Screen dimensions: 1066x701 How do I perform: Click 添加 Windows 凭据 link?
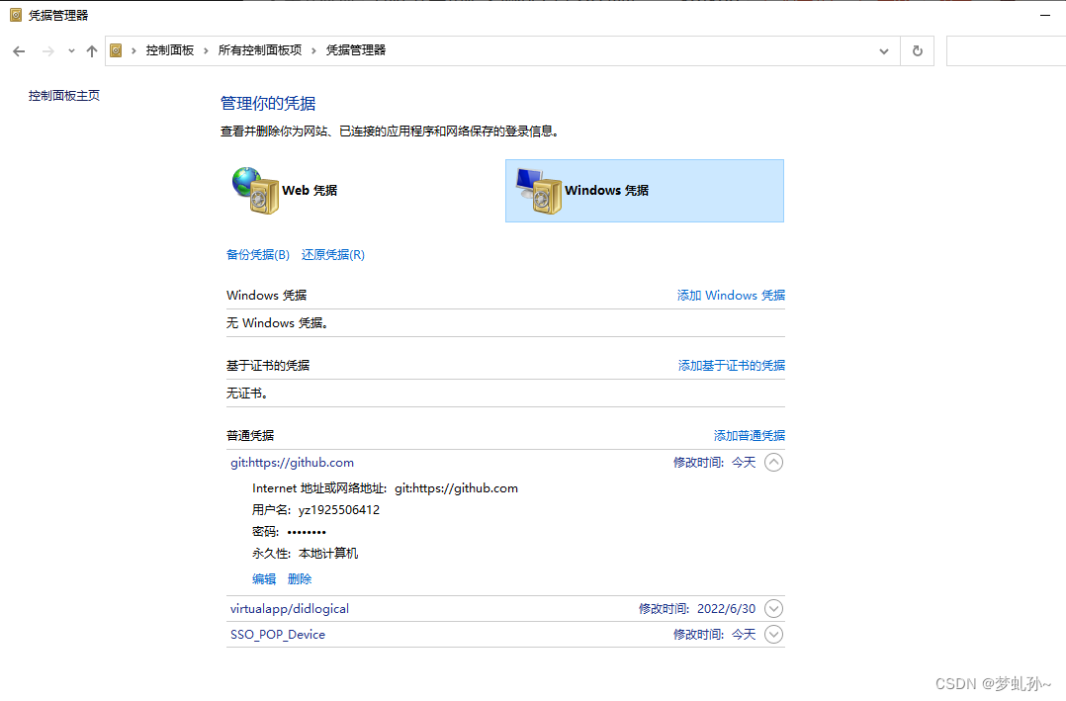731,295
